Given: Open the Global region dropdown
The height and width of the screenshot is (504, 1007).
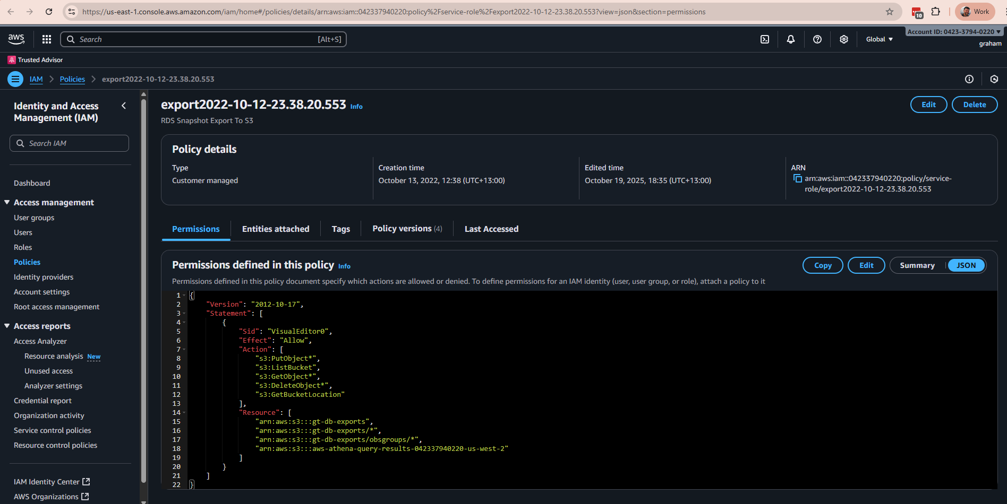Looking at the screenshot, I should (x=878, y=39).
